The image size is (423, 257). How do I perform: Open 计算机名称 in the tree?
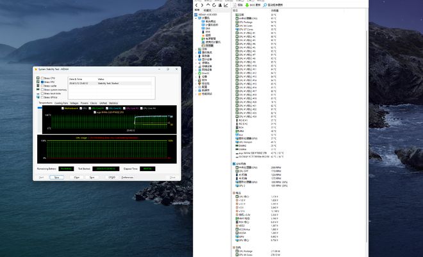[210, 25]
